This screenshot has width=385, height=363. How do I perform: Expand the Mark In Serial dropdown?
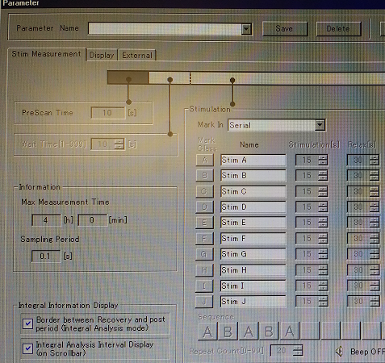coord(320,125)
